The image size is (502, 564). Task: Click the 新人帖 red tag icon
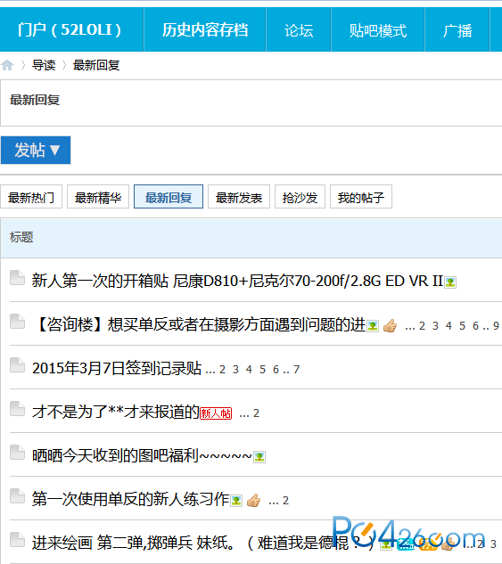coord(216,413)
